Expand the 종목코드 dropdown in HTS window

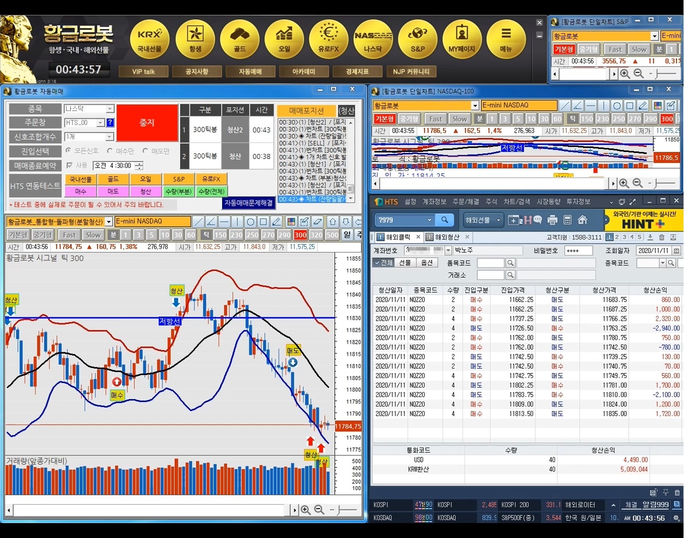click(663, 263)
